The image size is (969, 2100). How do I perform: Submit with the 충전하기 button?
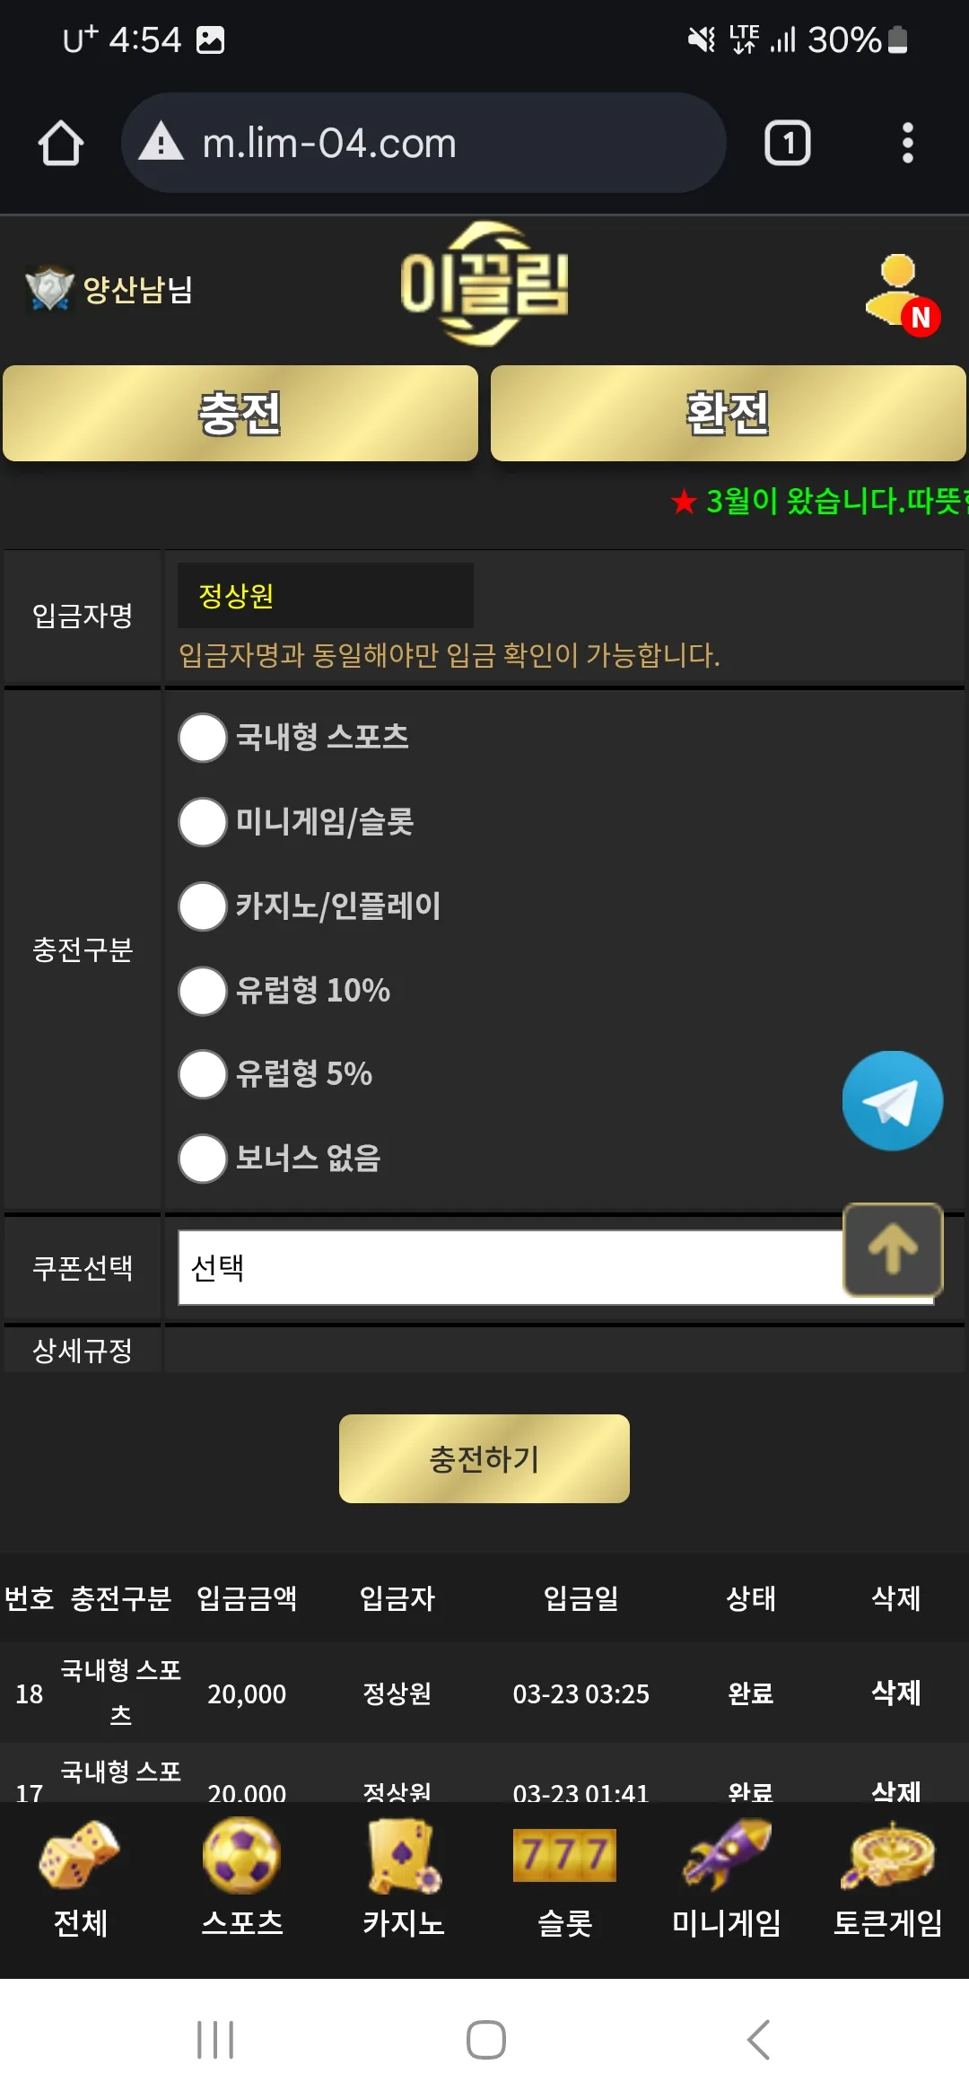point(484,1458)
